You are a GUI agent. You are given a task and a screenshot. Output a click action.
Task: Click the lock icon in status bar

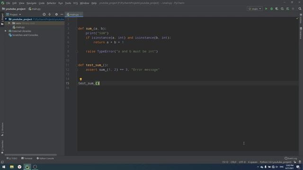[x=295, y=162]
